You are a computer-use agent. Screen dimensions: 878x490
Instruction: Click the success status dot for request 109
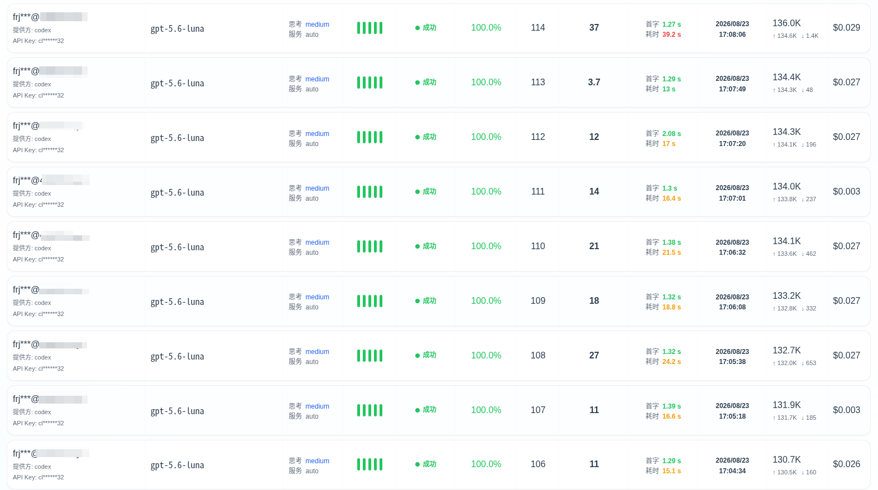[x=418, y=301]
